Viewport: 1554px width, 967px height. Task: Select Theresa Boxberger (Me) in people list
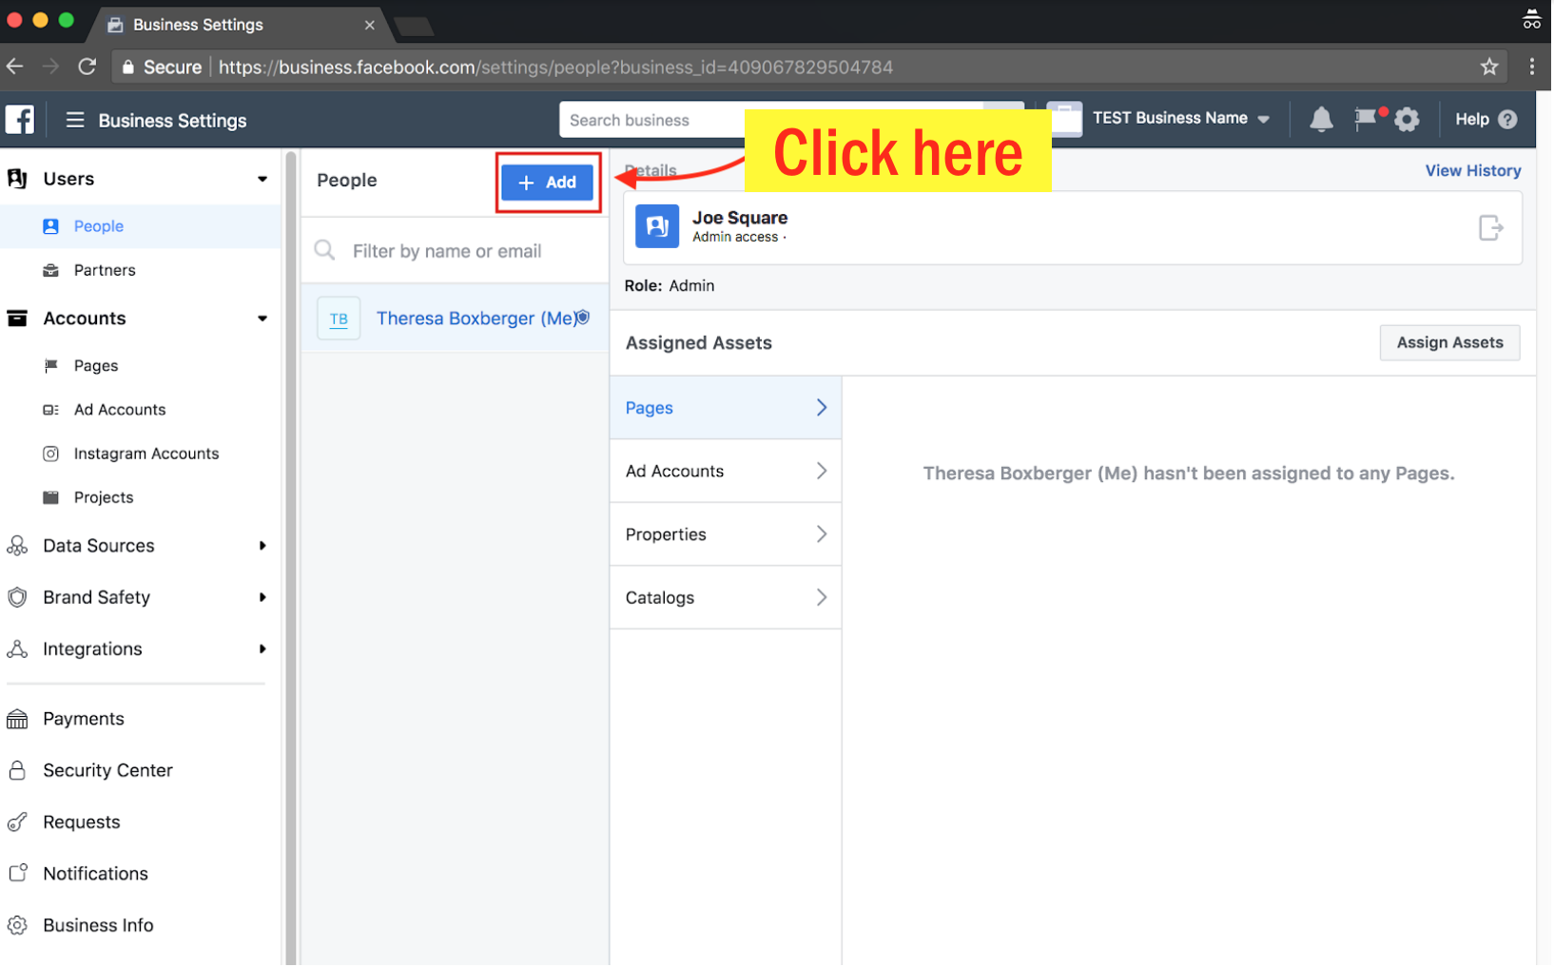[x=456, y=319]
